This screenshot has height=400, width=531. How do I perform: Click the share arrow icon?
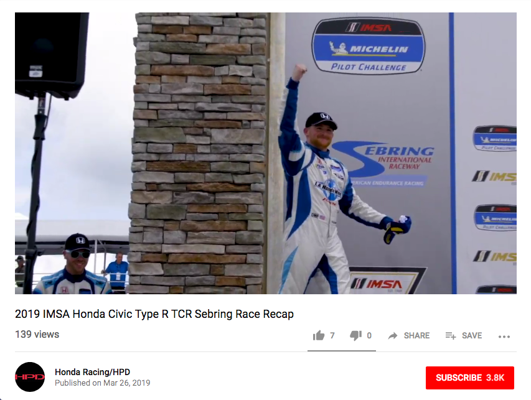point(393,336)
